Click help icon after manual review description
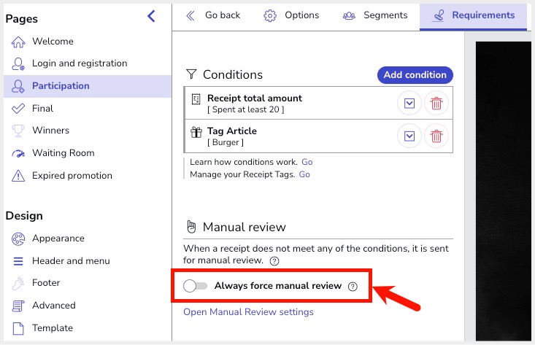This screenshot has width=535, height=345. tap(274, 260)
